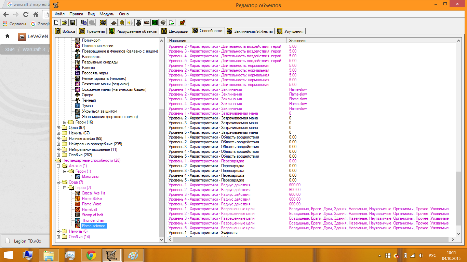467x262 pixels.
Task: Open the Trigger Editor letter 'a' icon
Action: tap(122, 23)
